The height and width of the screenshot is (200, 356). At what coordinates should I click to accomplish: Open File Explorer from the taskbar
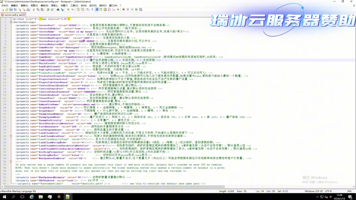[x=41, y=197]
